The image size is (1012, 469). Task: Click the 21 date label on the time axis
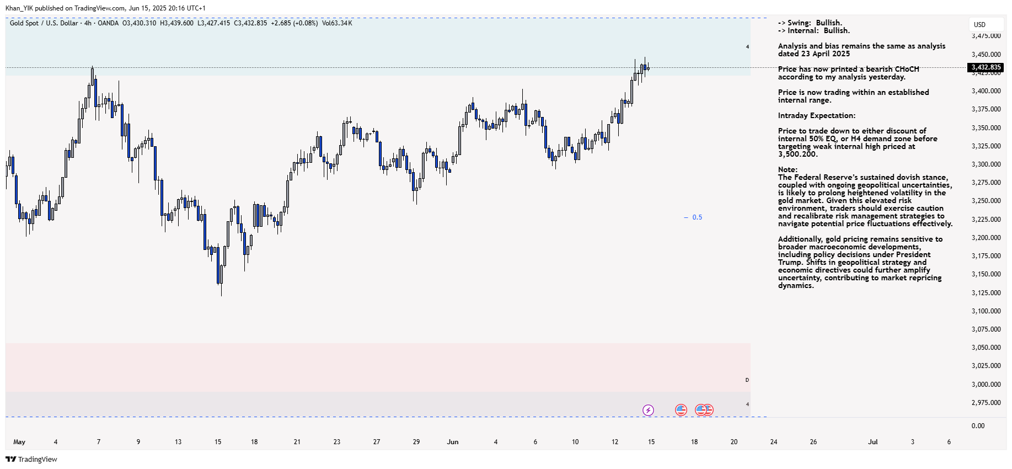click(x=297, y=442)
